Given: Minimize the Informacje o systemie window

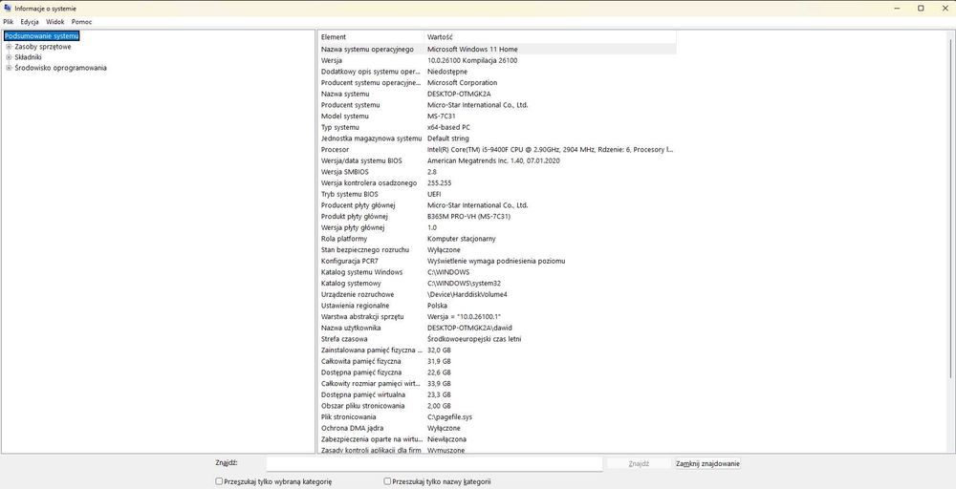Looking at the screenshot, I should (898, 8).
